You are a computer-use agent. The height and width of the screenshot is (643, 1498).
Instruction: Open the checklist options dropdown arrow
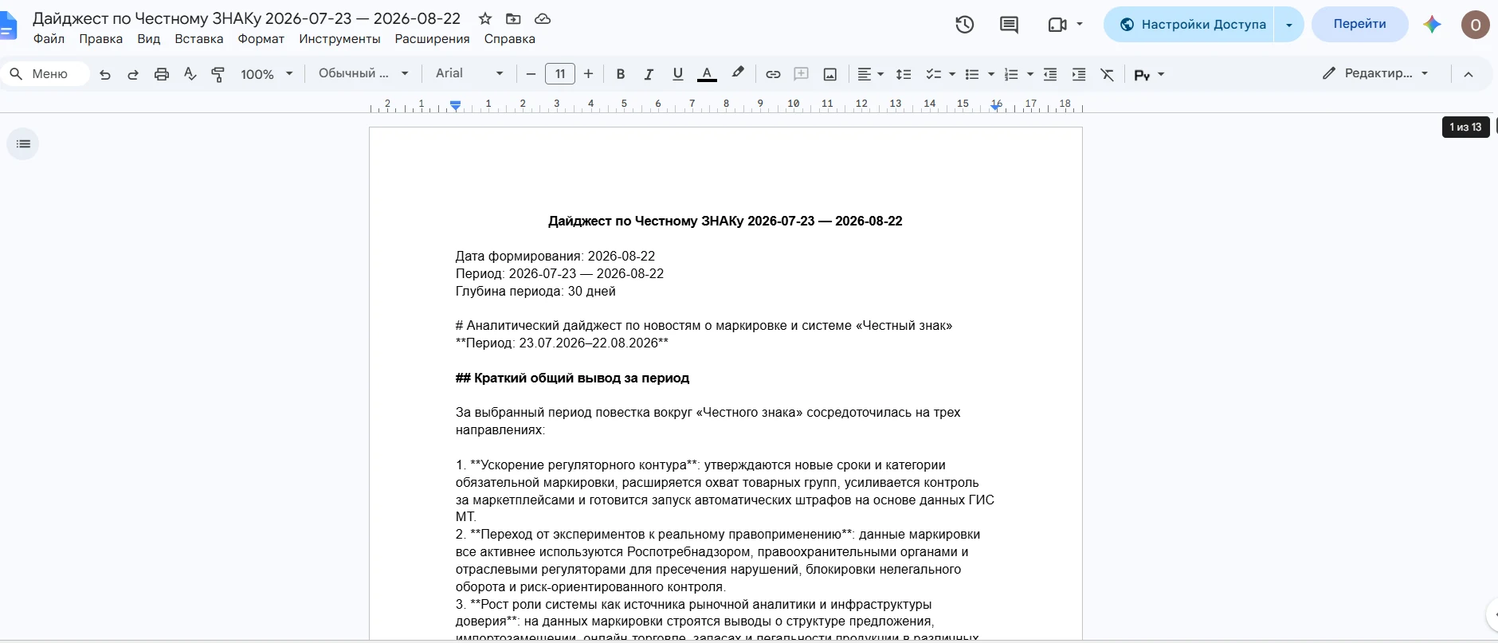click(x=952, y=74)
